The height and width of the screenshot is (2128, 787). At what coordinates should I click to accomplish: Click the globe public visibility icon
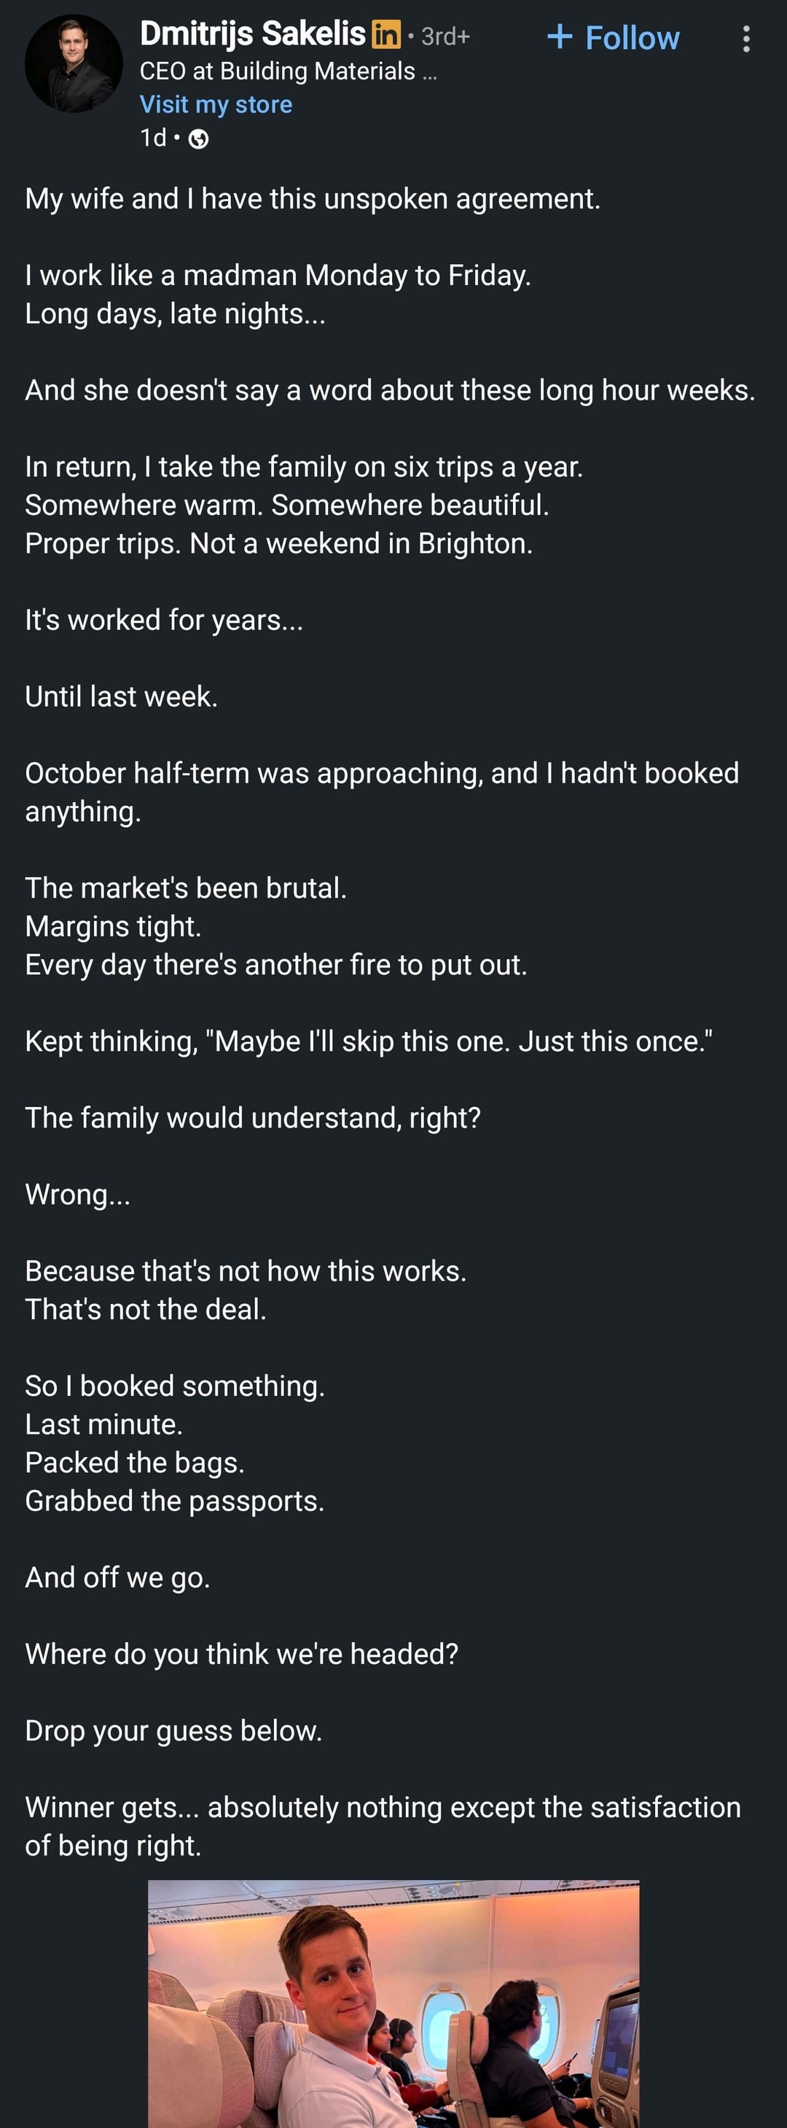click(x=198, y=139)
